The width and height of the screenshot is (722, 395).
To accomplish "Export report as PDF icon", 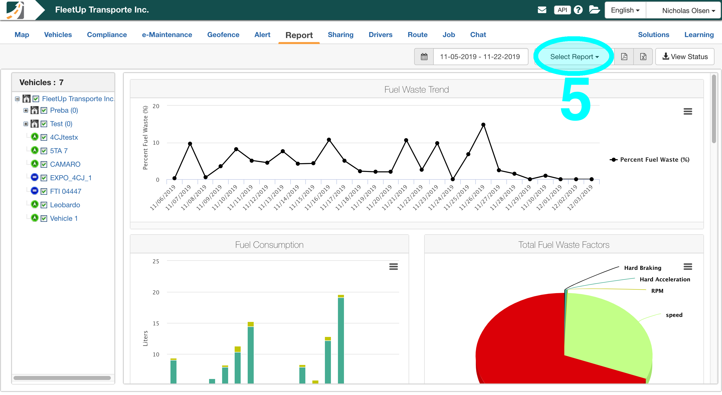I will pos(624,57).
